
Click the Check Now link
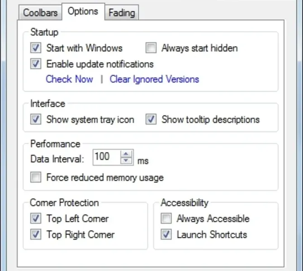pyautogui.click(x=69, y=79)
